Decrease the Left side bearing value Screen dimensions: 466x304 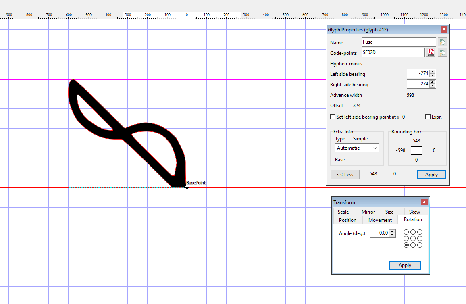coord(433,75)
